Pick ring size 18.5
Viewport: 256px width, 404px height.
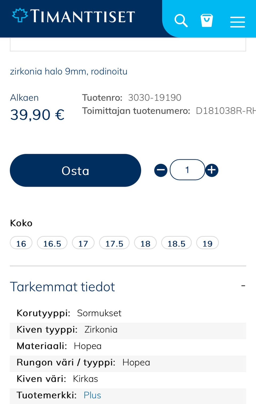tap(176, 243)
